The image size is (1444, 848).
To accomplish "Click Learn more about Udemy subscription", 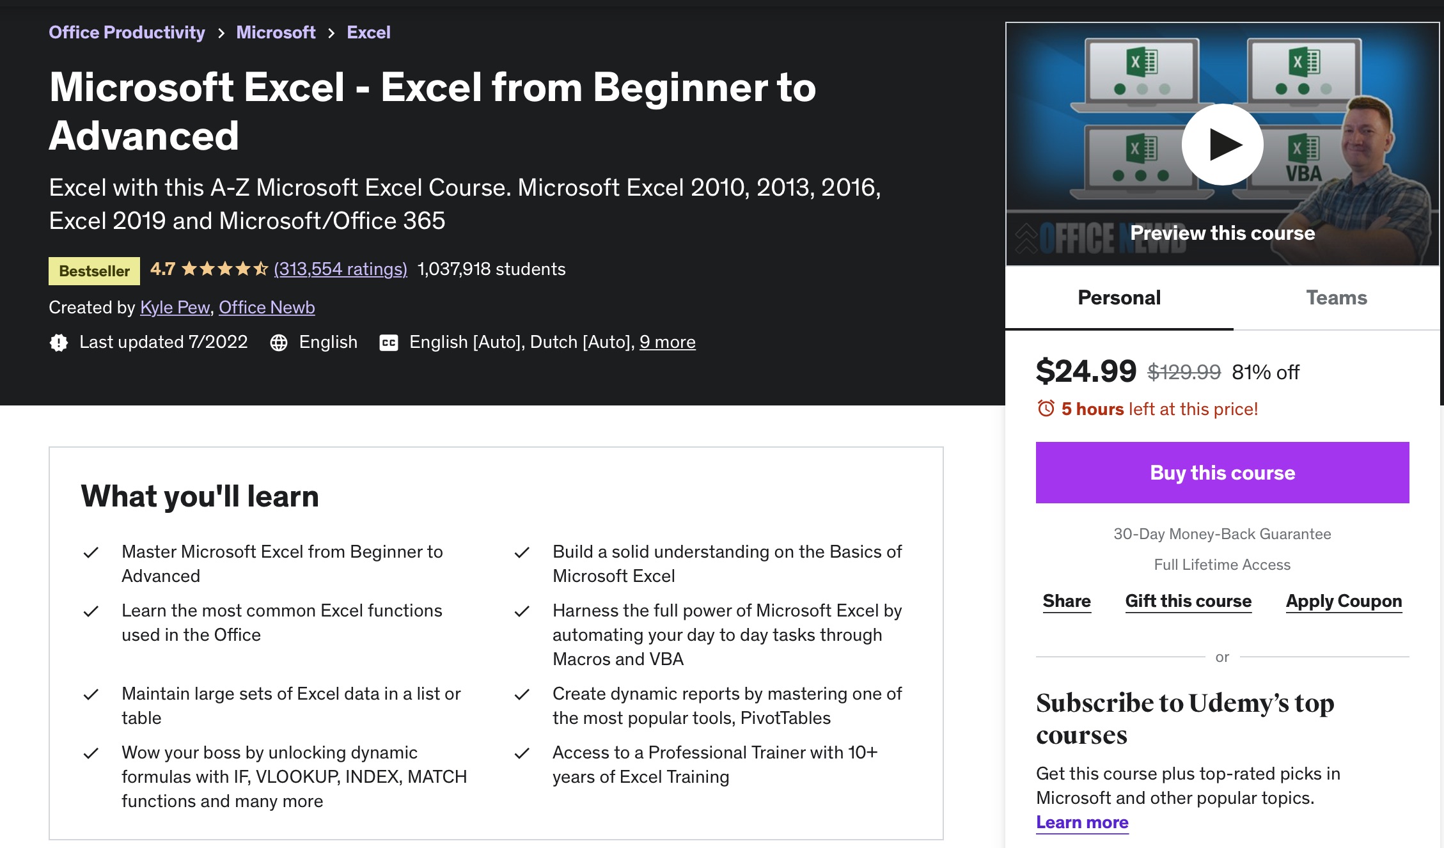I will [1082, 822].
